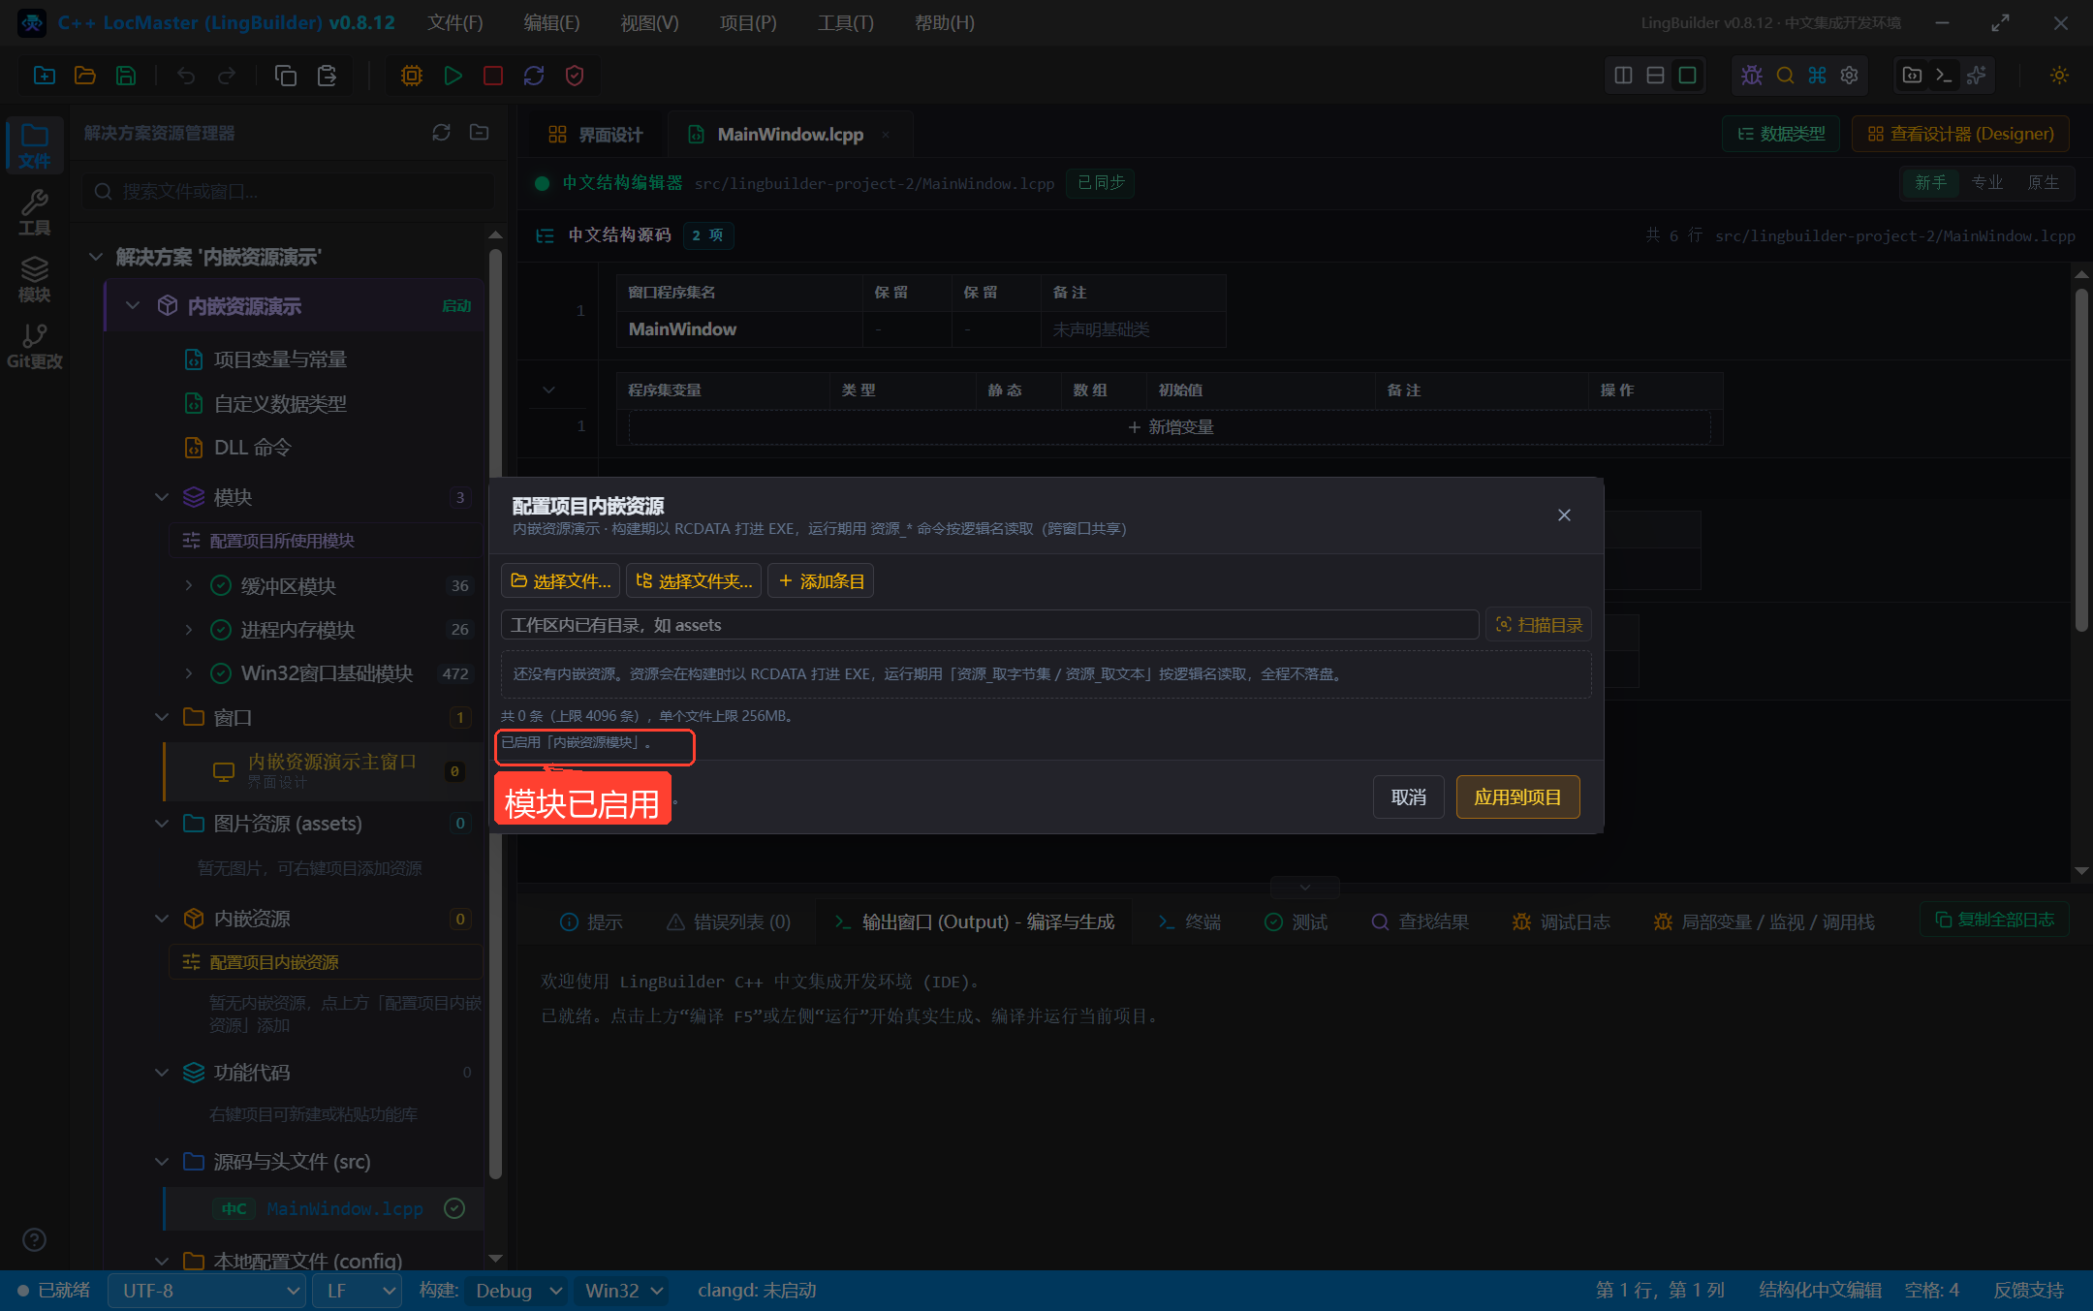Open the 工具(T) menu

(845, 22)
